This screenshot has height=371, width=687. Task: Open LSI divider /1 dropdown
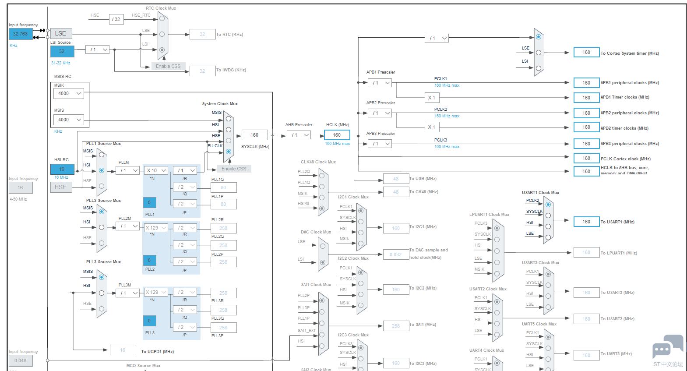[97, 49]
